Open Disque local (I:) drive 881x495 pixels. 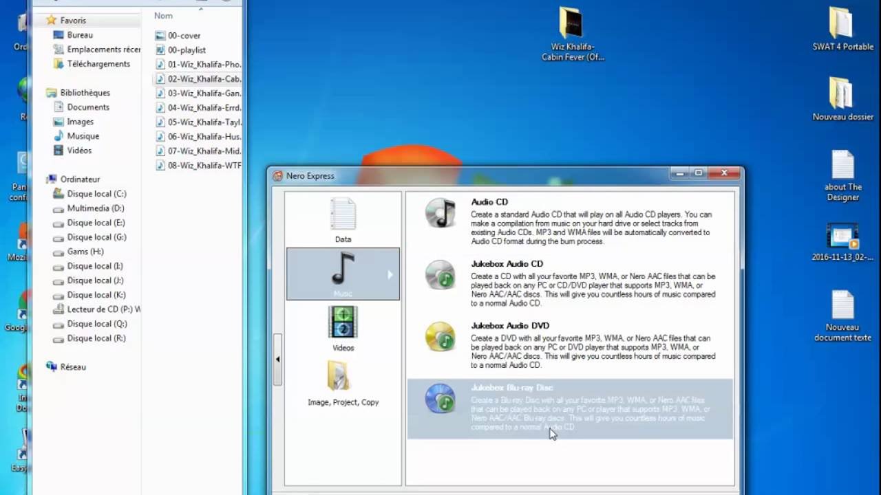click(89, 266)
